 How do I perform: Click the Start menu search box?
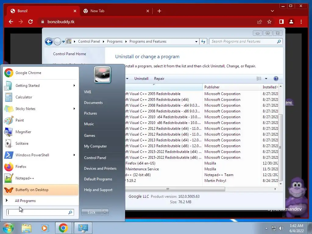40,212
